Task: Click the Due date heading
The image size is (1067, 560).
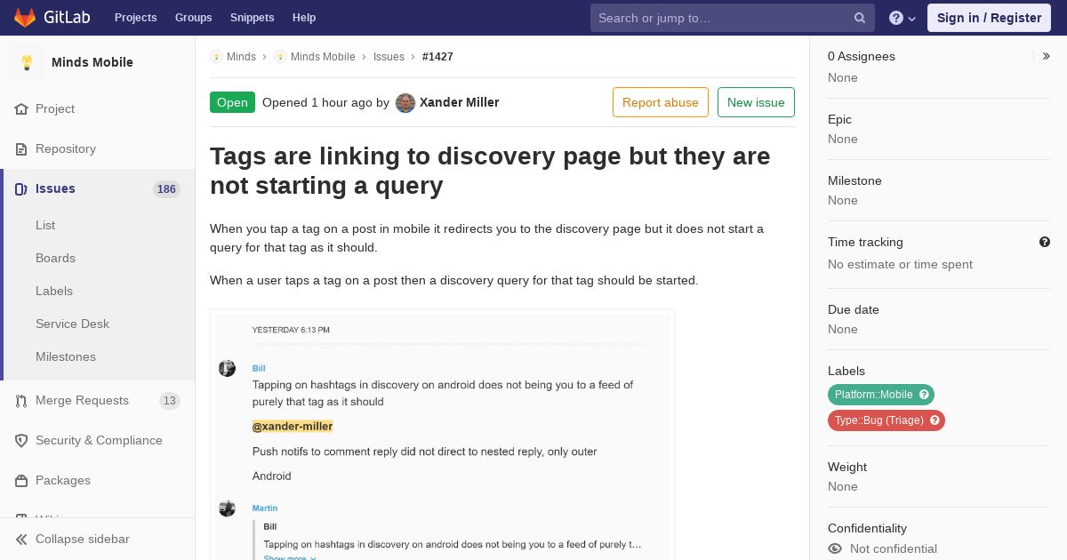Action: pos(854,309)
